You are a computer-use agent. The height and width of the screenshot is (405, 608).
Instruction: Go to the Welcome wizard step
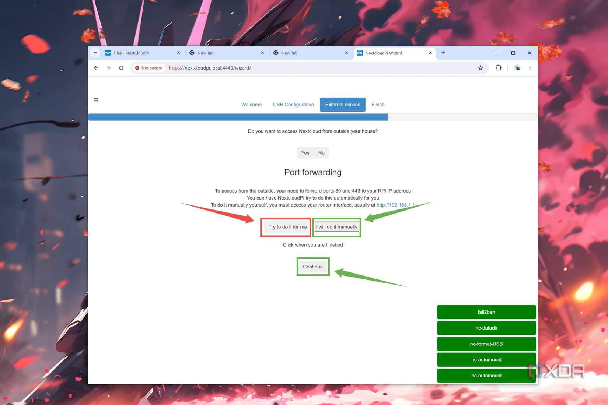[251, 105]
